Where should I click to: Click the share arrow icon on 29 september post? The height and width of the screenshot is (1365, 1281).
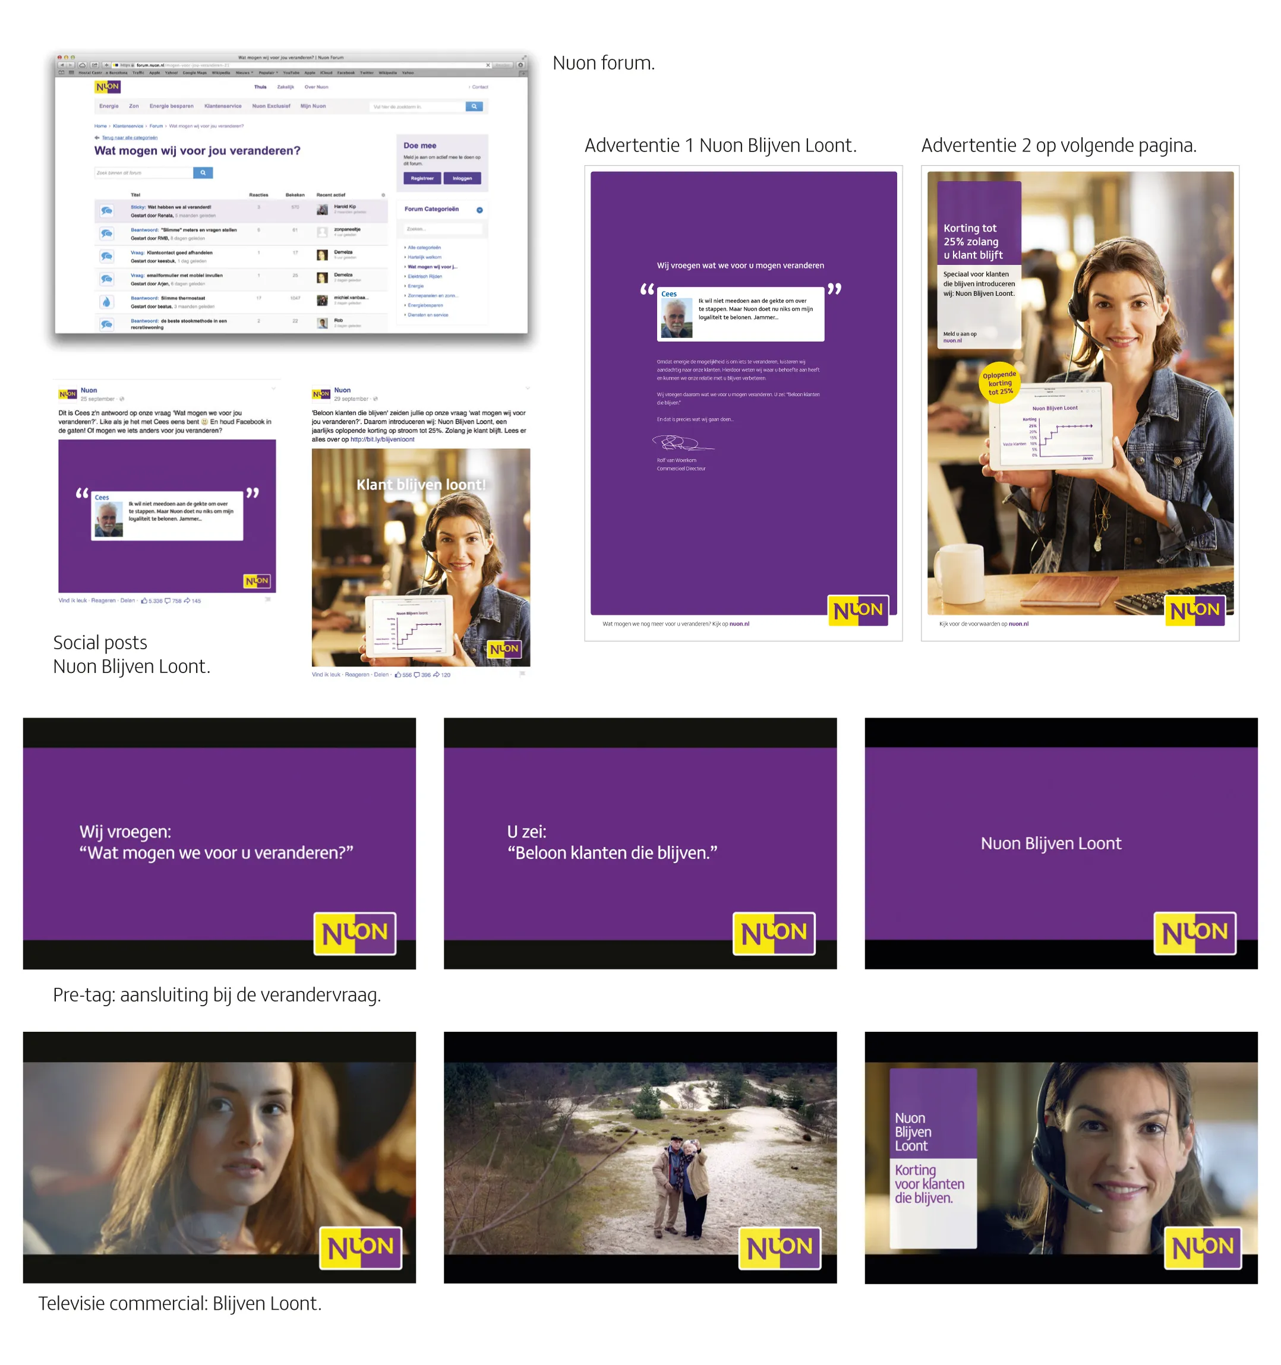pyautogui.click(x=436, y=675)
